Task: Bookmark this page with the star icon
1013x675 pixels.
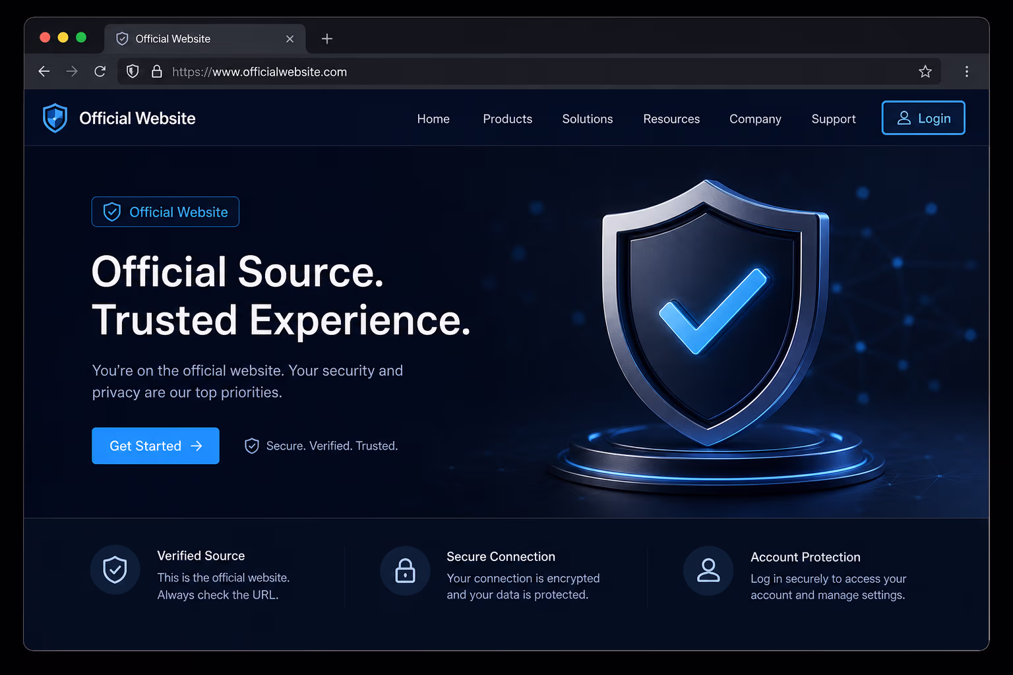Action: pyautogui.click(x=925, y=71)
